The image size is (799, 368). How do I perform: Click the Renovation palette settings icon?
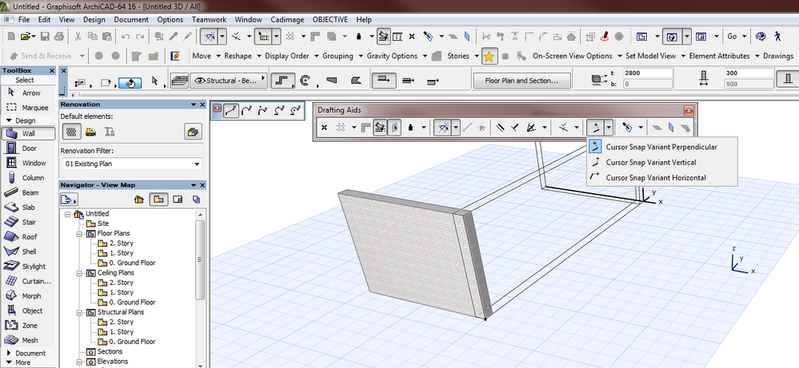click(x=193, y=132)
